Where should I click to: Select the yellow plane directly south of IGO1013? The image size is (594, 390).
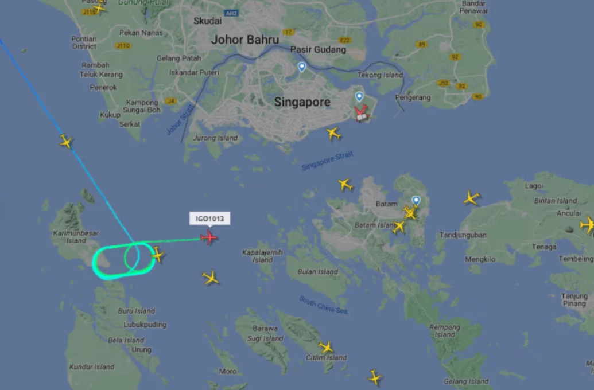pos(211,278)
